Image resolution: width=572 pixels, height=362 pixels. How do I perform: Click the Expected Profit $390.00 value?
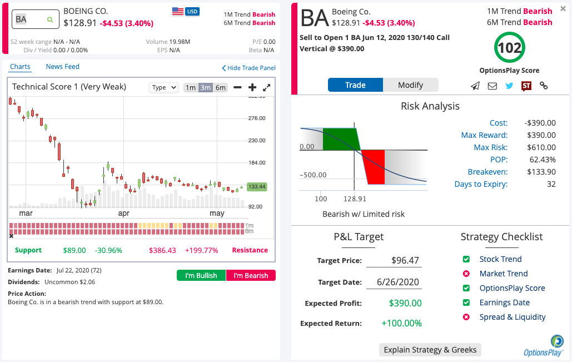click(405, 303)
